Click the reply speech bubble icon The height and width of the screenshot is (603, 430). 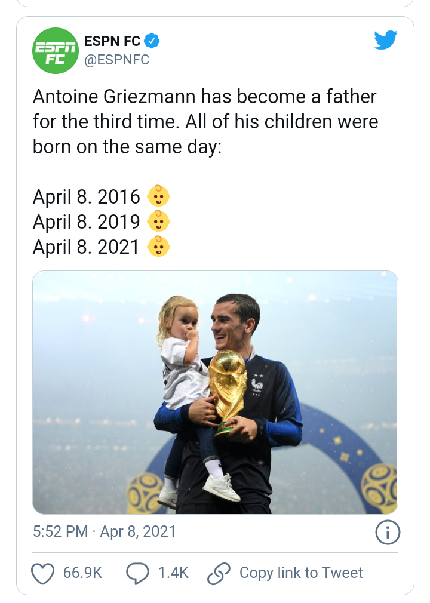[137, 573]
